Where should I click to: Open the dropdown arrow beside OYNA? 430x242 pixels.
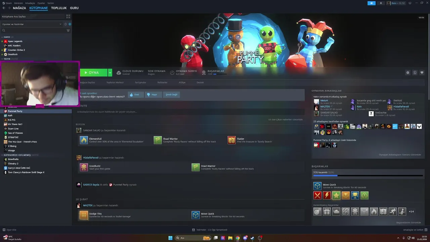[110, 73]
